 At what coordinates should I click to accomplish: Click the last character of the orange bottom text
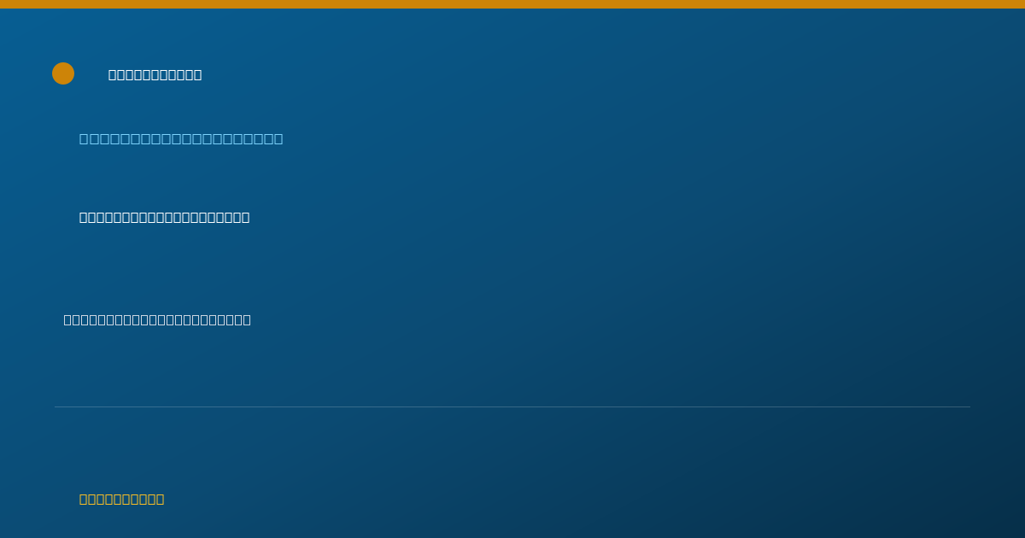(x=160, y=500)
